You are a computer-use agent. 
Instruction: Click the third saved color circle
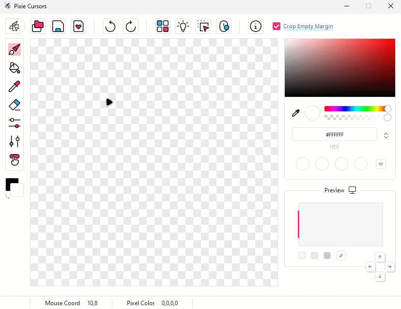tap(341, 164)
